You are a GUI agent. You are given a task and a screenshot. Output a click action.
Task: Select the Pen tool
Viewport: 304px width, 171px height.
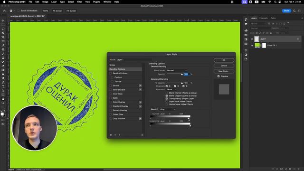click(x=3, y=82)
